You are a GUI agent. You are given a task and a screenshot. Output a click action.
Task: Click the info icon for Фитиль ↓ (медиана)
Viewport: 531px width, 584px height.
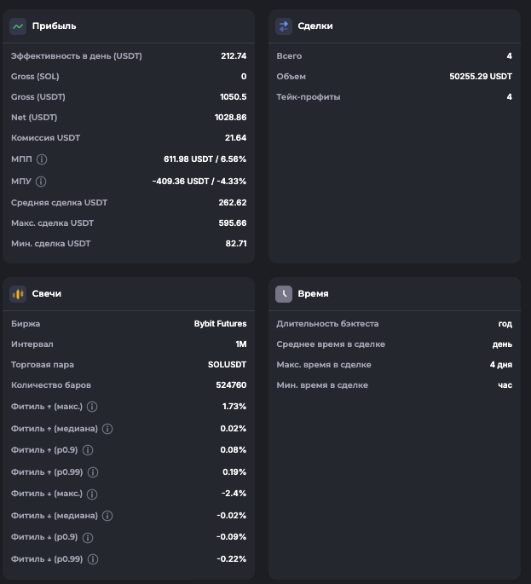pos(107,516)
